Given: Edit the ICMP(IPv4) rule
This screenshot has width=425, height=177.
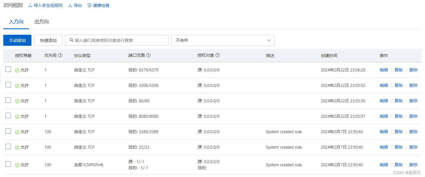Looking at the screenshot, I should click(x=384, y=165).
